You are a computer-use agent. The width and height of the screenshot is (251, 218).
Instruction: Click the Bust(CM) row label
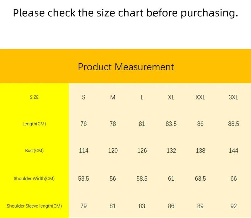pos(34,151)
